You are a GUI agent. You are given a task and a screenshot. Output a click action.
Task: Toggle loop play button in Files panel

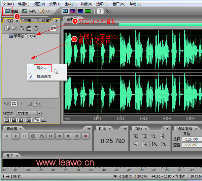pos(14,103)
